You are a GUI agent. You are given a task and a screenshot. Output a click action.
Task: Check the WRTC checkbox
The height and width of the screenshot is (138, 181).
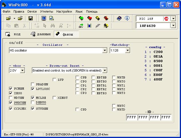point(114,106)
